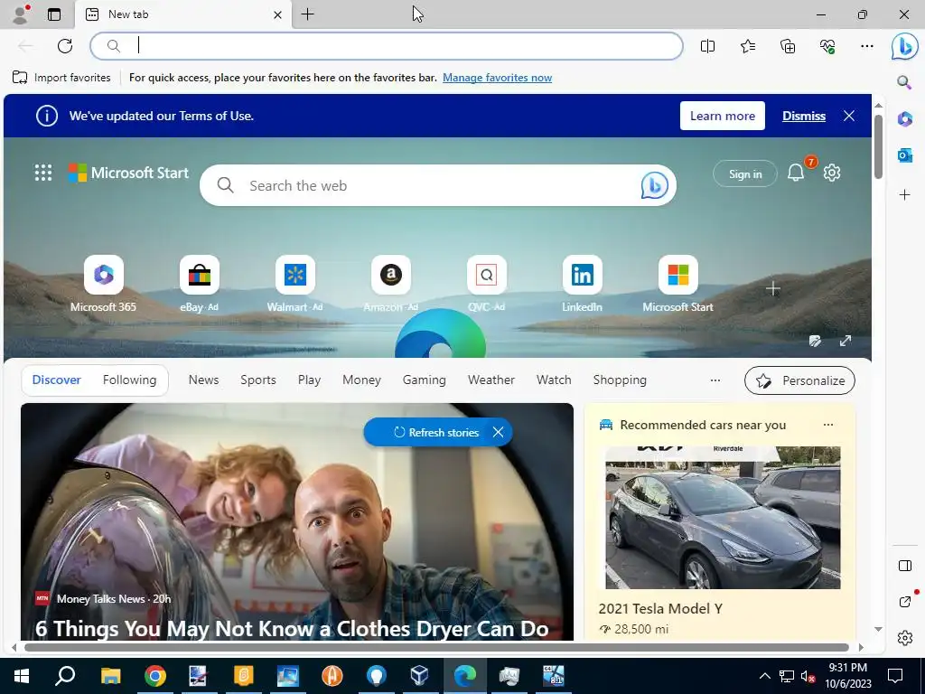Open the Sports feed tab

[x=257, y=380]
